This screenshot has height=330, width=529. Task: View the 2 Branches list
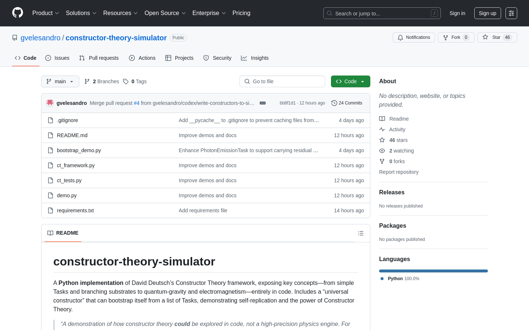102,81
